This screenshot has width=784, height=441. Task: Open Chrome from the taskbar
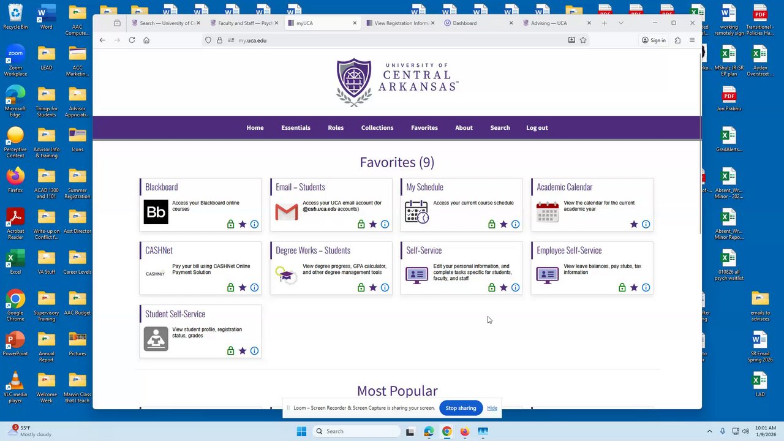click(447, 431)
